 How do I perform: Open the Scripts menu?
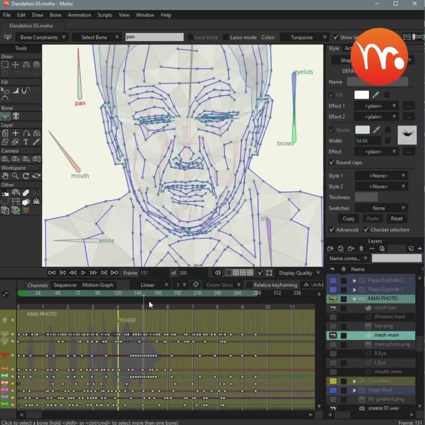point(105,15)
